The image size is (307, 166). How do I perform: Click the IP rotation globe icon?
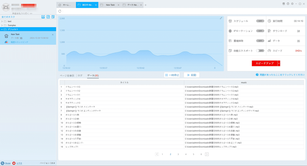tap(230, 31)
